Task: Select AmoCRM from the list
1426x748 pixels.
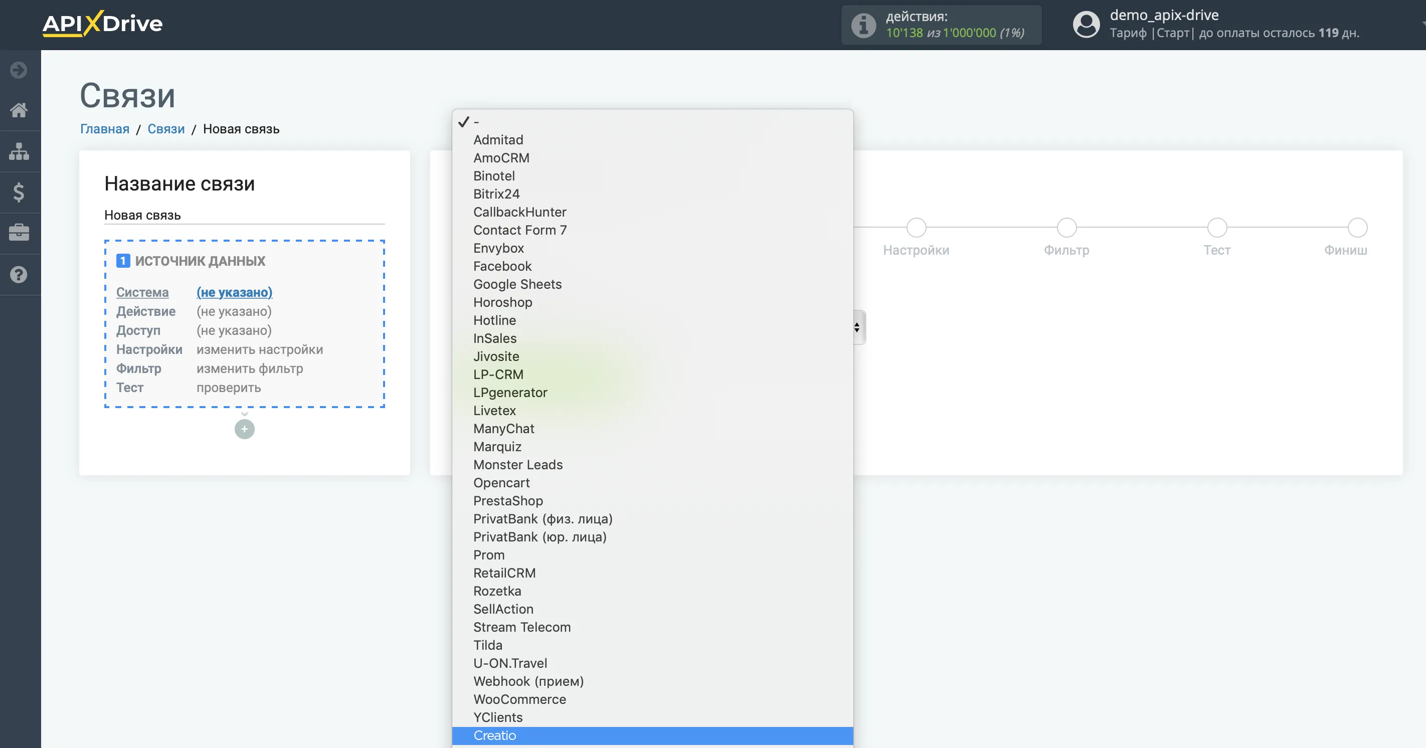Action: (x=653, y=158)
